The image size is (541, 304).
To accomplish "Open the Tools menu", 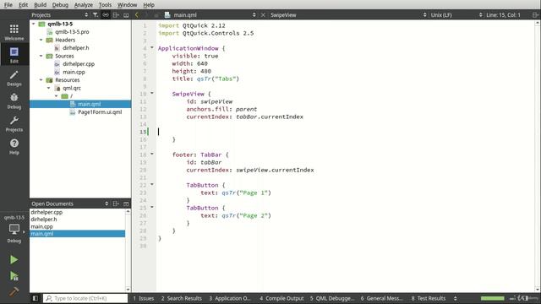I will (x=105, y=5).
